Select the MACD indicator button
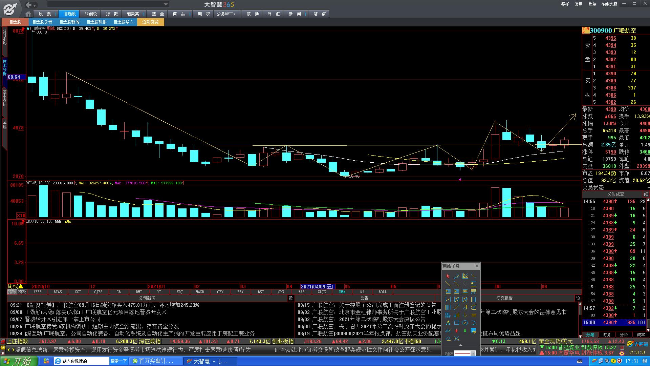Screen dimensions: 650x366 click(200, 292)
